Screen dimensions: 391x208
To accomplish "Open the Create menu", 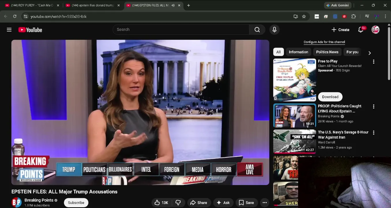I will pos(340,29).
